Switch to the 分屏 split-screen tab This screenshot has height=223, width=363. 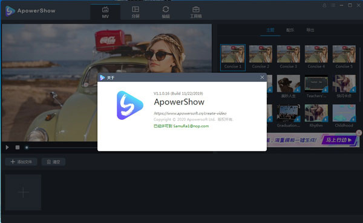[136, 12]
